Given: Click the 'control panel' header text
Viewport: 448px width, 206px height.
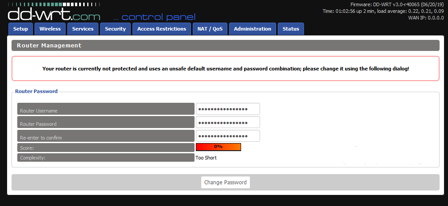Looking at the screenshot, I should click(154, 17).
